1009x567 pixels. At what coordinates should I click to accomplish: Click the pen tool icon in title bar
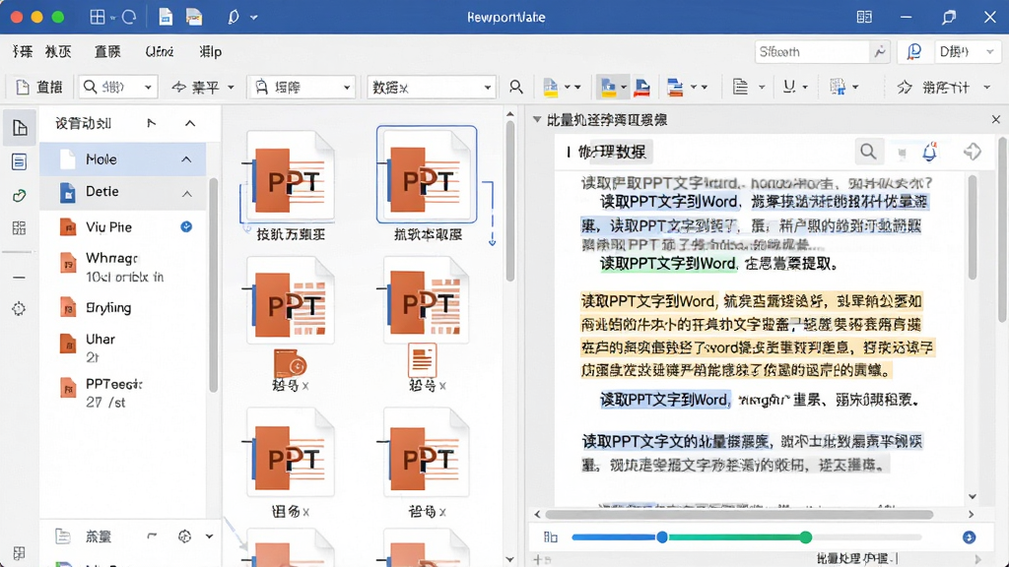coord(233,17)
